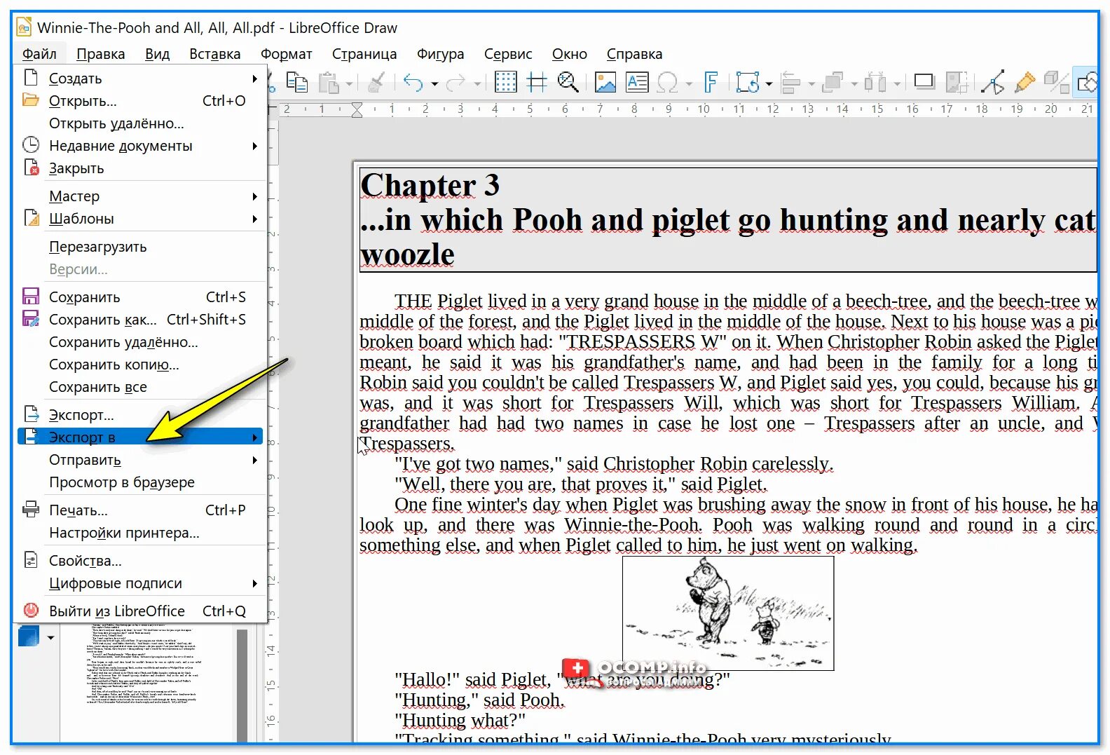Screen dimensions: 1110x755
Task: Expand the Отправить submenu
Action: coord(140,460)
